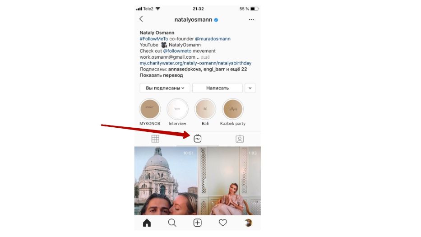Open the Search magnifier icon
Screen dimensions: 421x237
click(172, 223)
